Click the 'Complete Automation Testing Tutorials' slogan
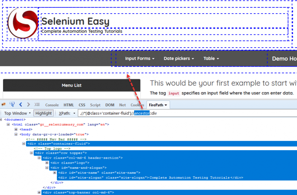This screenshot has height=195, width=297. [x=82, y=31]
